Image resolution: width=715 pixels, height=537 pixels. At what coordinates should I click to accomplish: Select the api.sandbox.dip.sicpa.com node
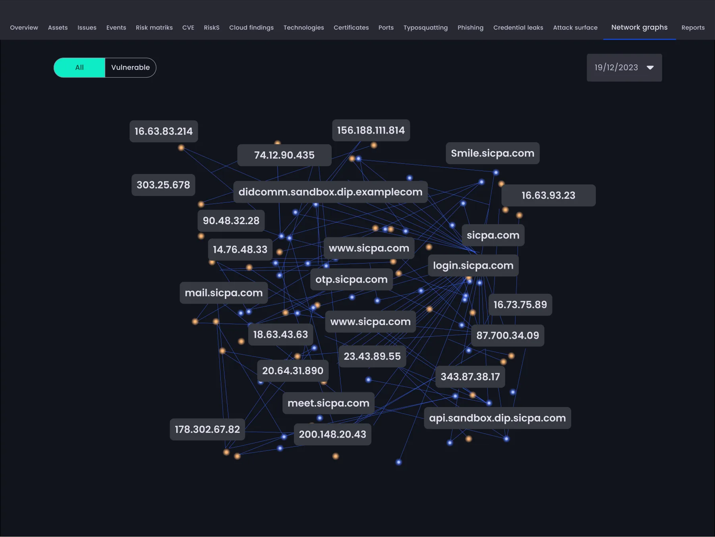point(497,418)
